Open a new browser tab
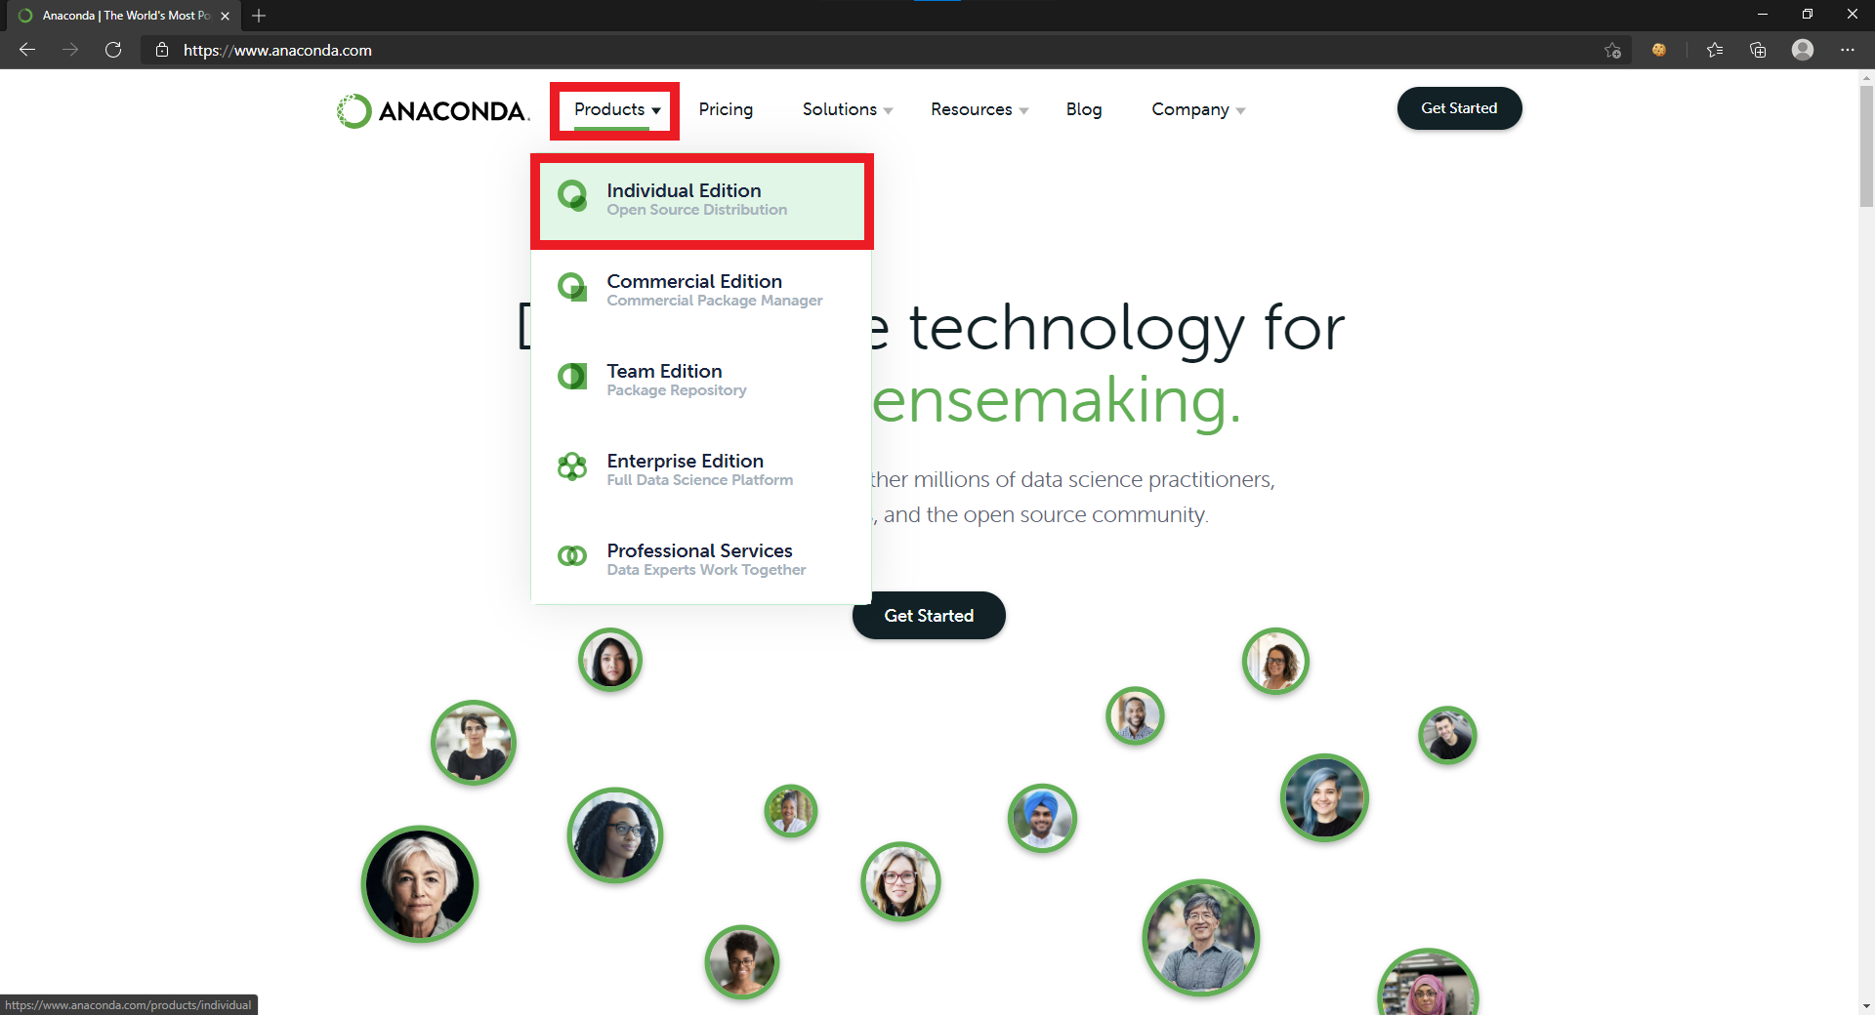The image size is (1875, 1015). 259,16
